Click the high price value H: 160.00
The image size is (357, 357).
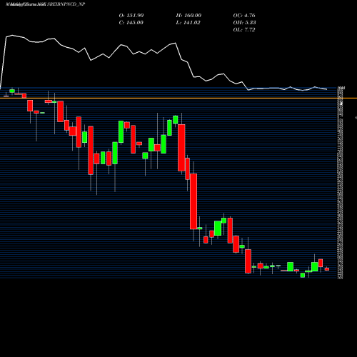pos(188,16)
